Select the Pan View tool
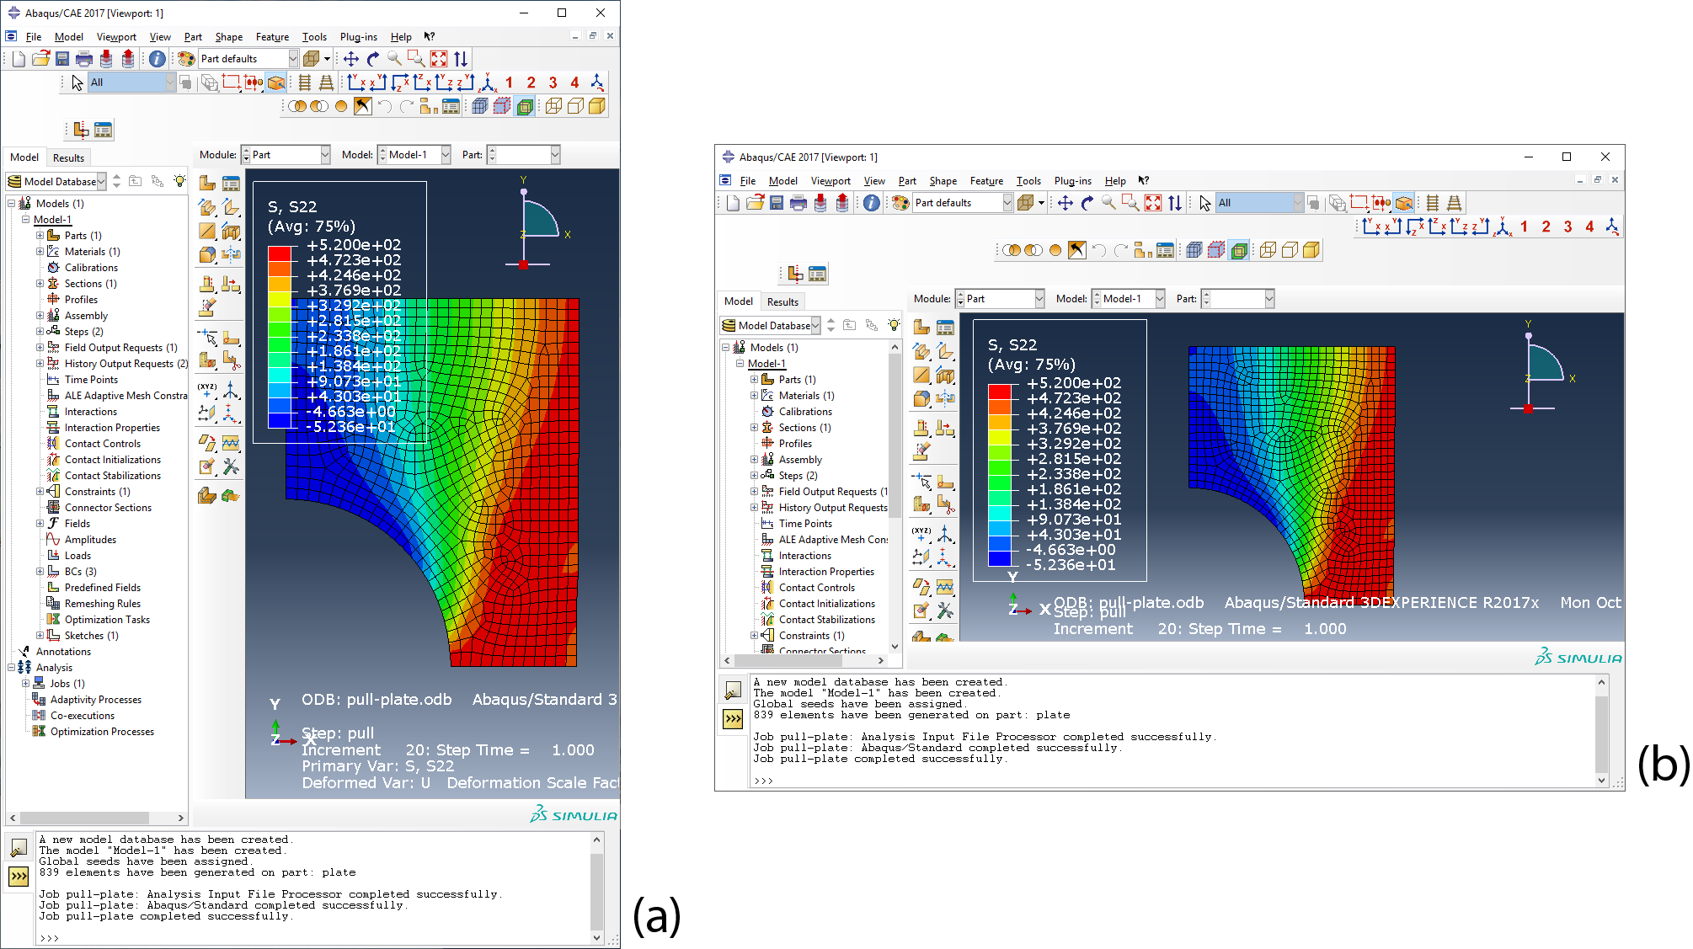 [351, 59]
